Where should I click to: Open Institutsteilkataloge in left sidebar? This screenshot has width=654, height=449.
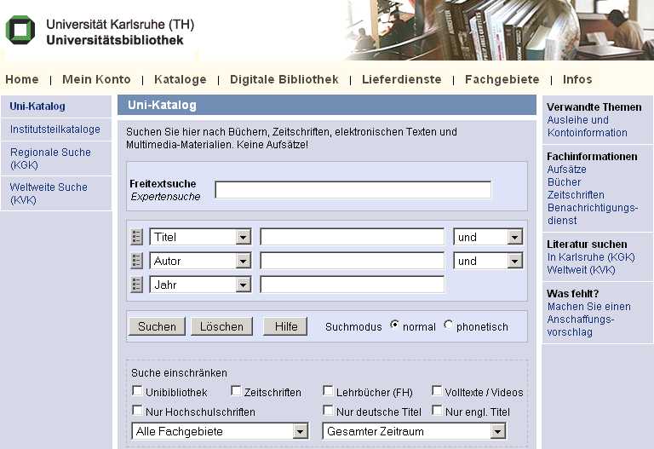[x=55, y=130]
